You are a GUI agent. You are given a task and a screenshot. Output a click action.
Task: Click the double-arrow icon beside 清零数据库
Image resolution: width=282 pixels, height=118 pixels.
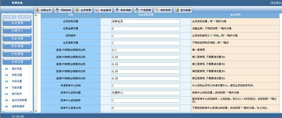click(7, 107)
